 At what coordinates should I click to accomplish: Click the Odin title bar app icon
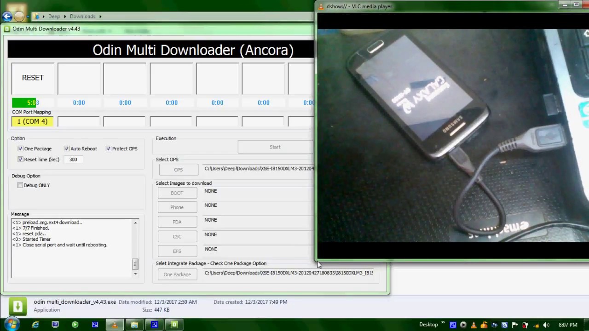(7, 29)
